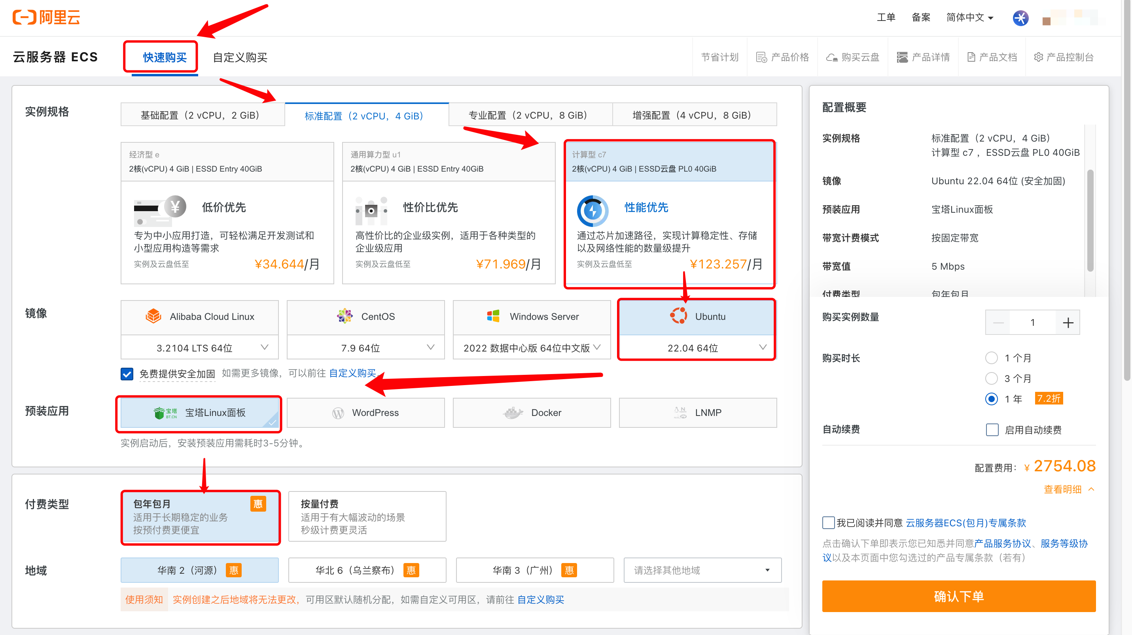1132x635 pixels.
Task: Click the Alibaba Cloud Linux logo icon
Action: (x=153, y=316)
